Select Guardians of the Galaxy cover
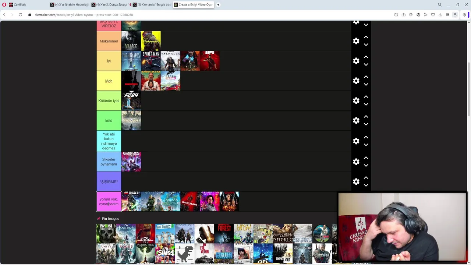471x265 pixels. pos(131,162)
